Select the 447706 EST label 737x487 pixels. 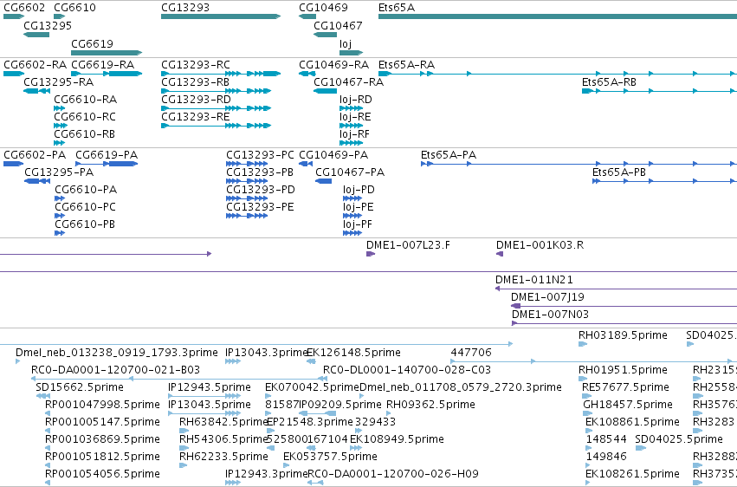(471, 353)
